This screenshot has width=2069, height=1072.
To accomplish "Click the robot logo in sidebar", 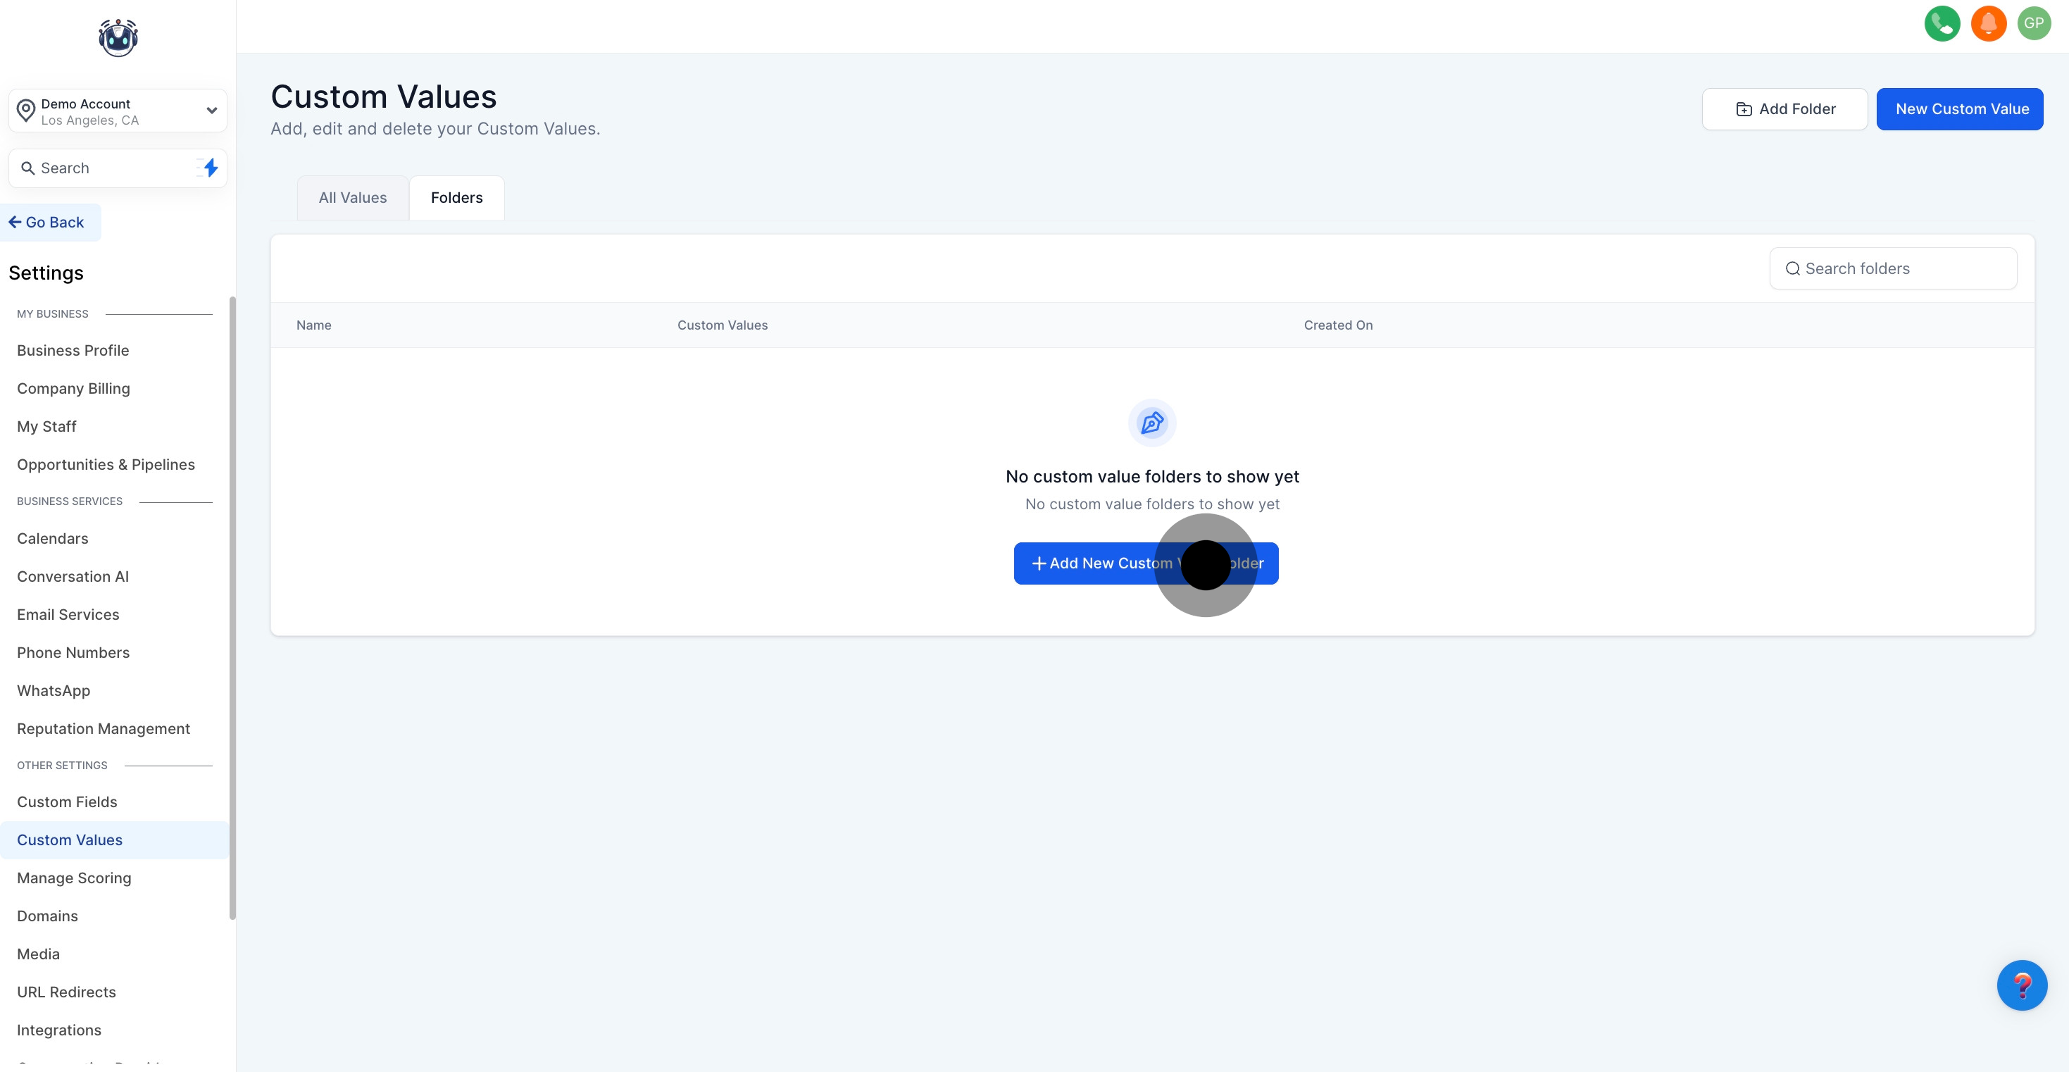I will coord(118,38).
